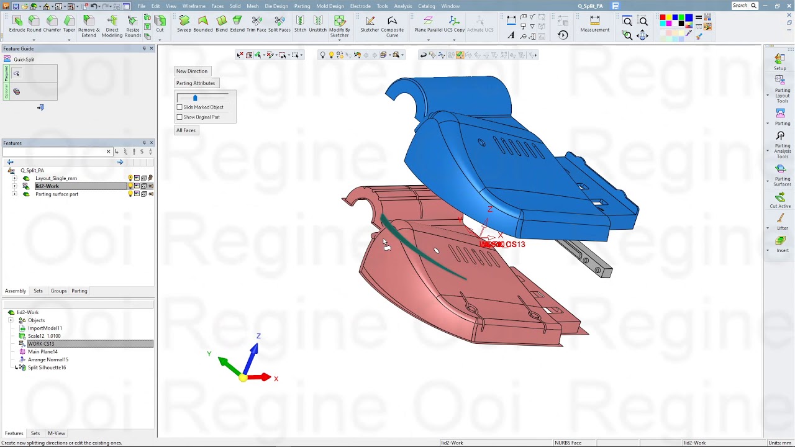This screenshot has height=447, width=795.
Task: Select the Split Faces tool
Action: [279, 24]
